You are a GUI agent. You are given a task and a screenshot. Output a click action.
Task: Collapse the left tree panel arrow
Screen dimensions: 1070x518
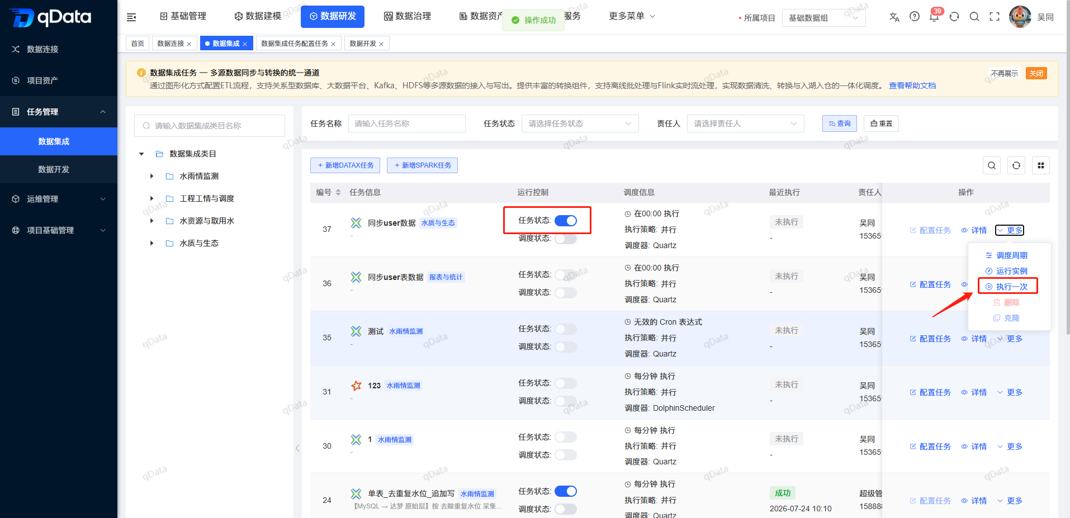point(297,448)
